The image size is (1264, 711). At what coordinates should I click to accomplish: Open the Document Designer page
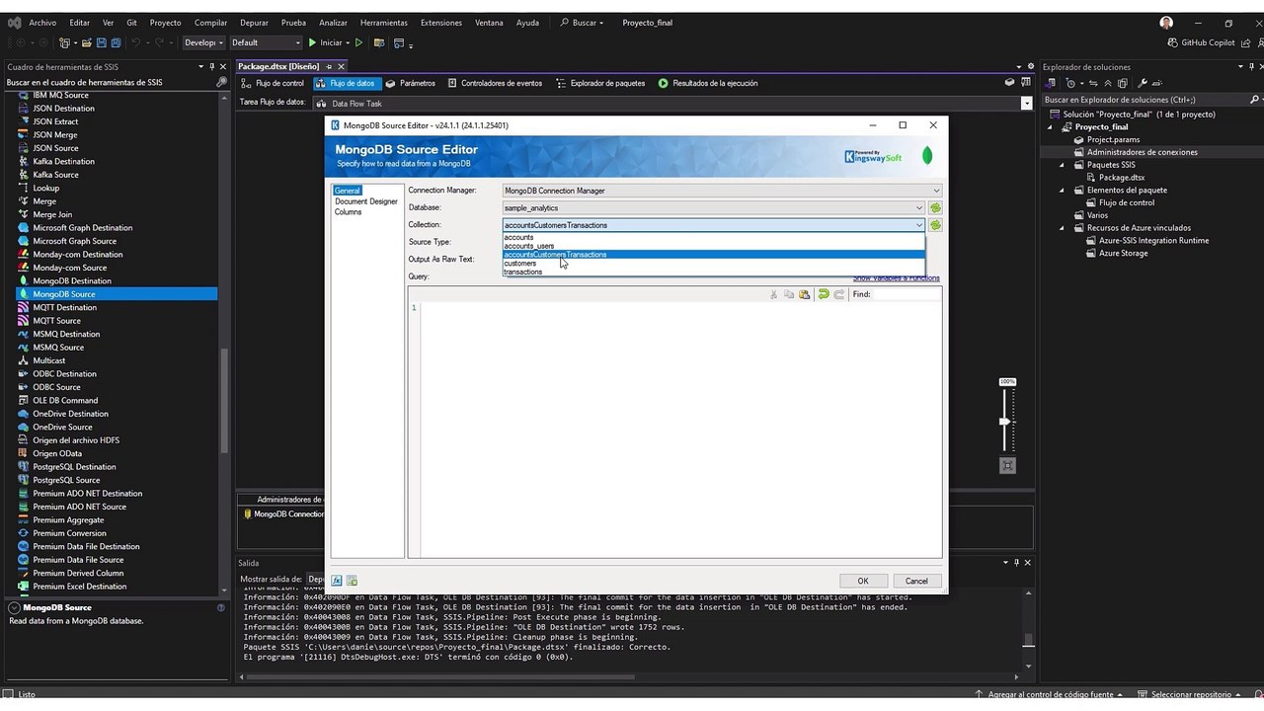click(366, 201)
